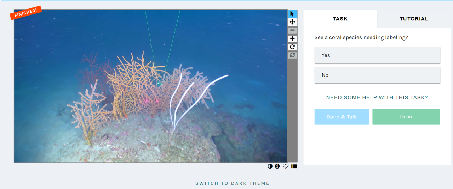Answer Yes to coral labeling question
This screenshot has height=189, width=453.
pos(377,55)
